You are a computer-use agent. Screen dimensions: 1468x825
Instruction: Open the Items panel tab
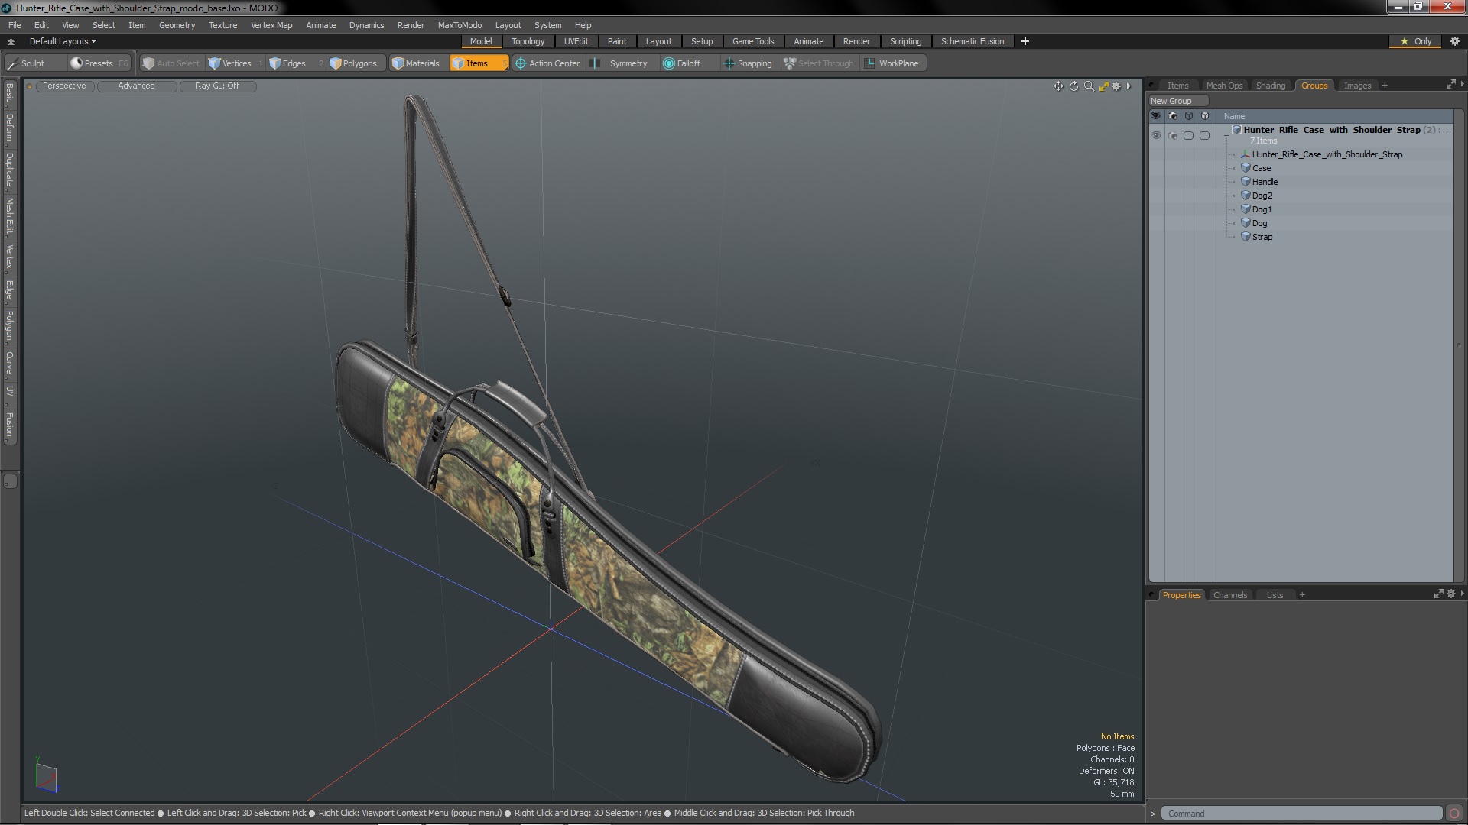1177,86
